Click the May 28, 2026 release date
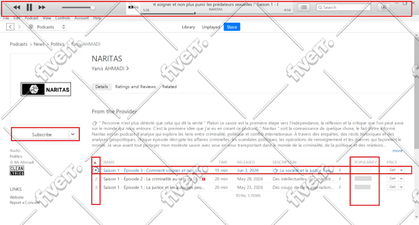The image size is (419, 225). 250,179
